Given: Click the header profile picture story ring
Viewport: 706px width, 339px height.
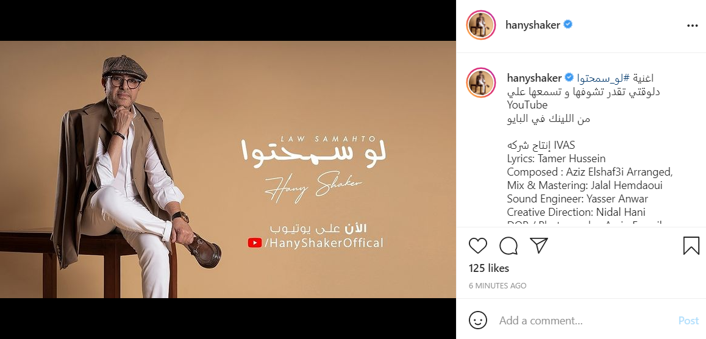Looking at the screenshot, I should click(481, 25).
